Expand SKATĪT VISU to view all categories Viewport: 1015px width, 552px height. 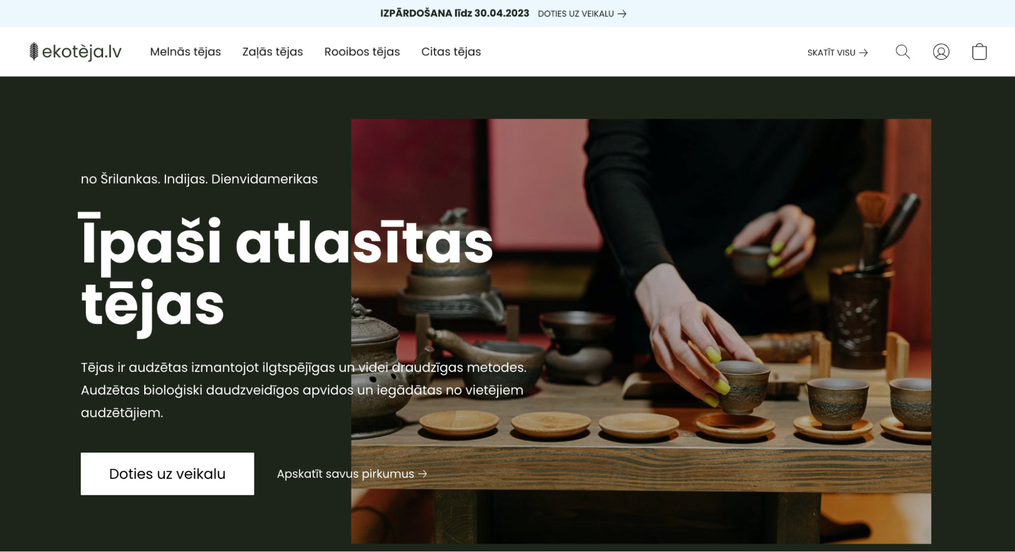pos(831,52)
